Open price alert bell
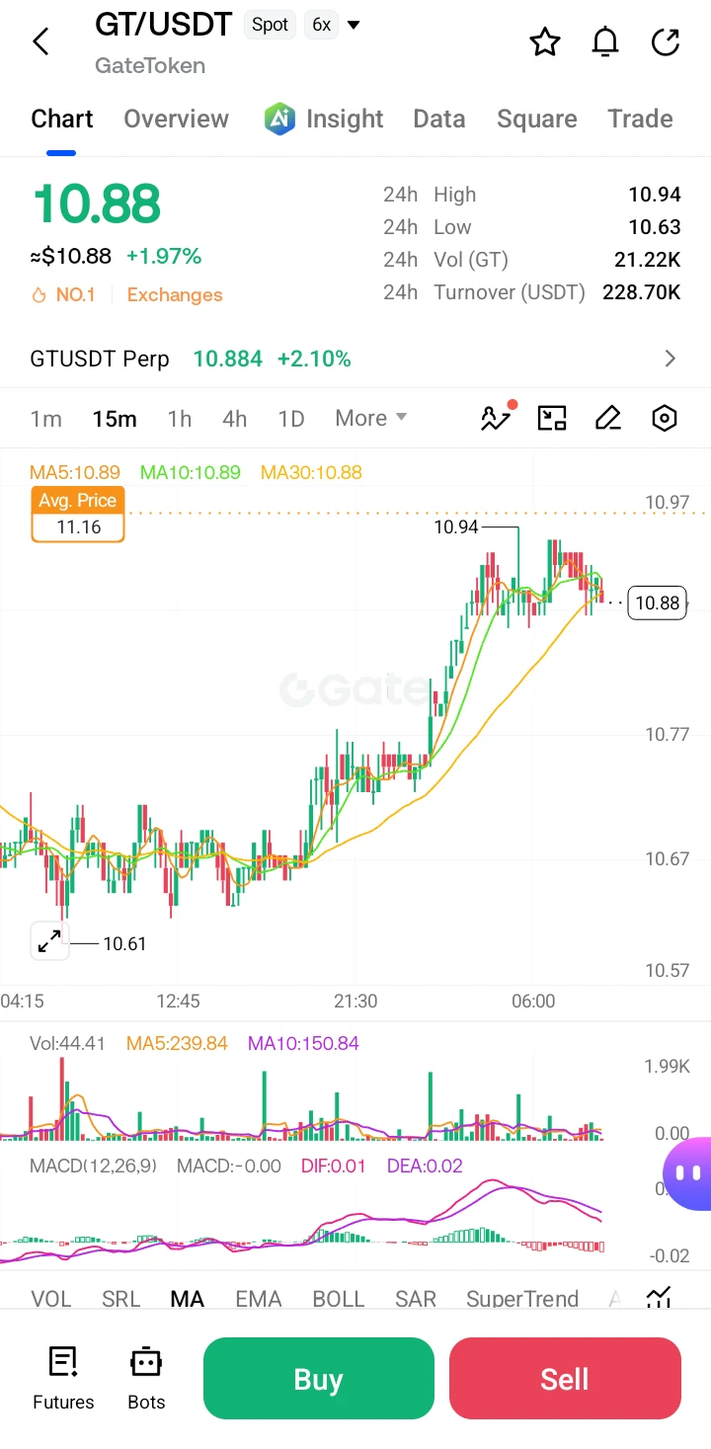 (604, 41)
